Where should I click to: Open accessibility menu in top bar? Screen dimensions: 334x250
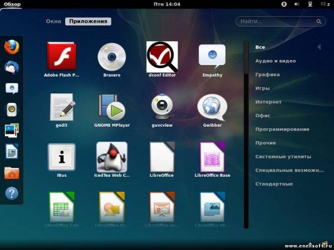(x=284, y=4)
